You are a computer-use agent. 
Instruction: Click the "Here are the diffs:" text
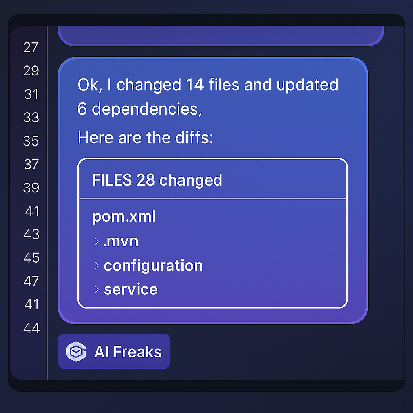click(x=145, y=138)
